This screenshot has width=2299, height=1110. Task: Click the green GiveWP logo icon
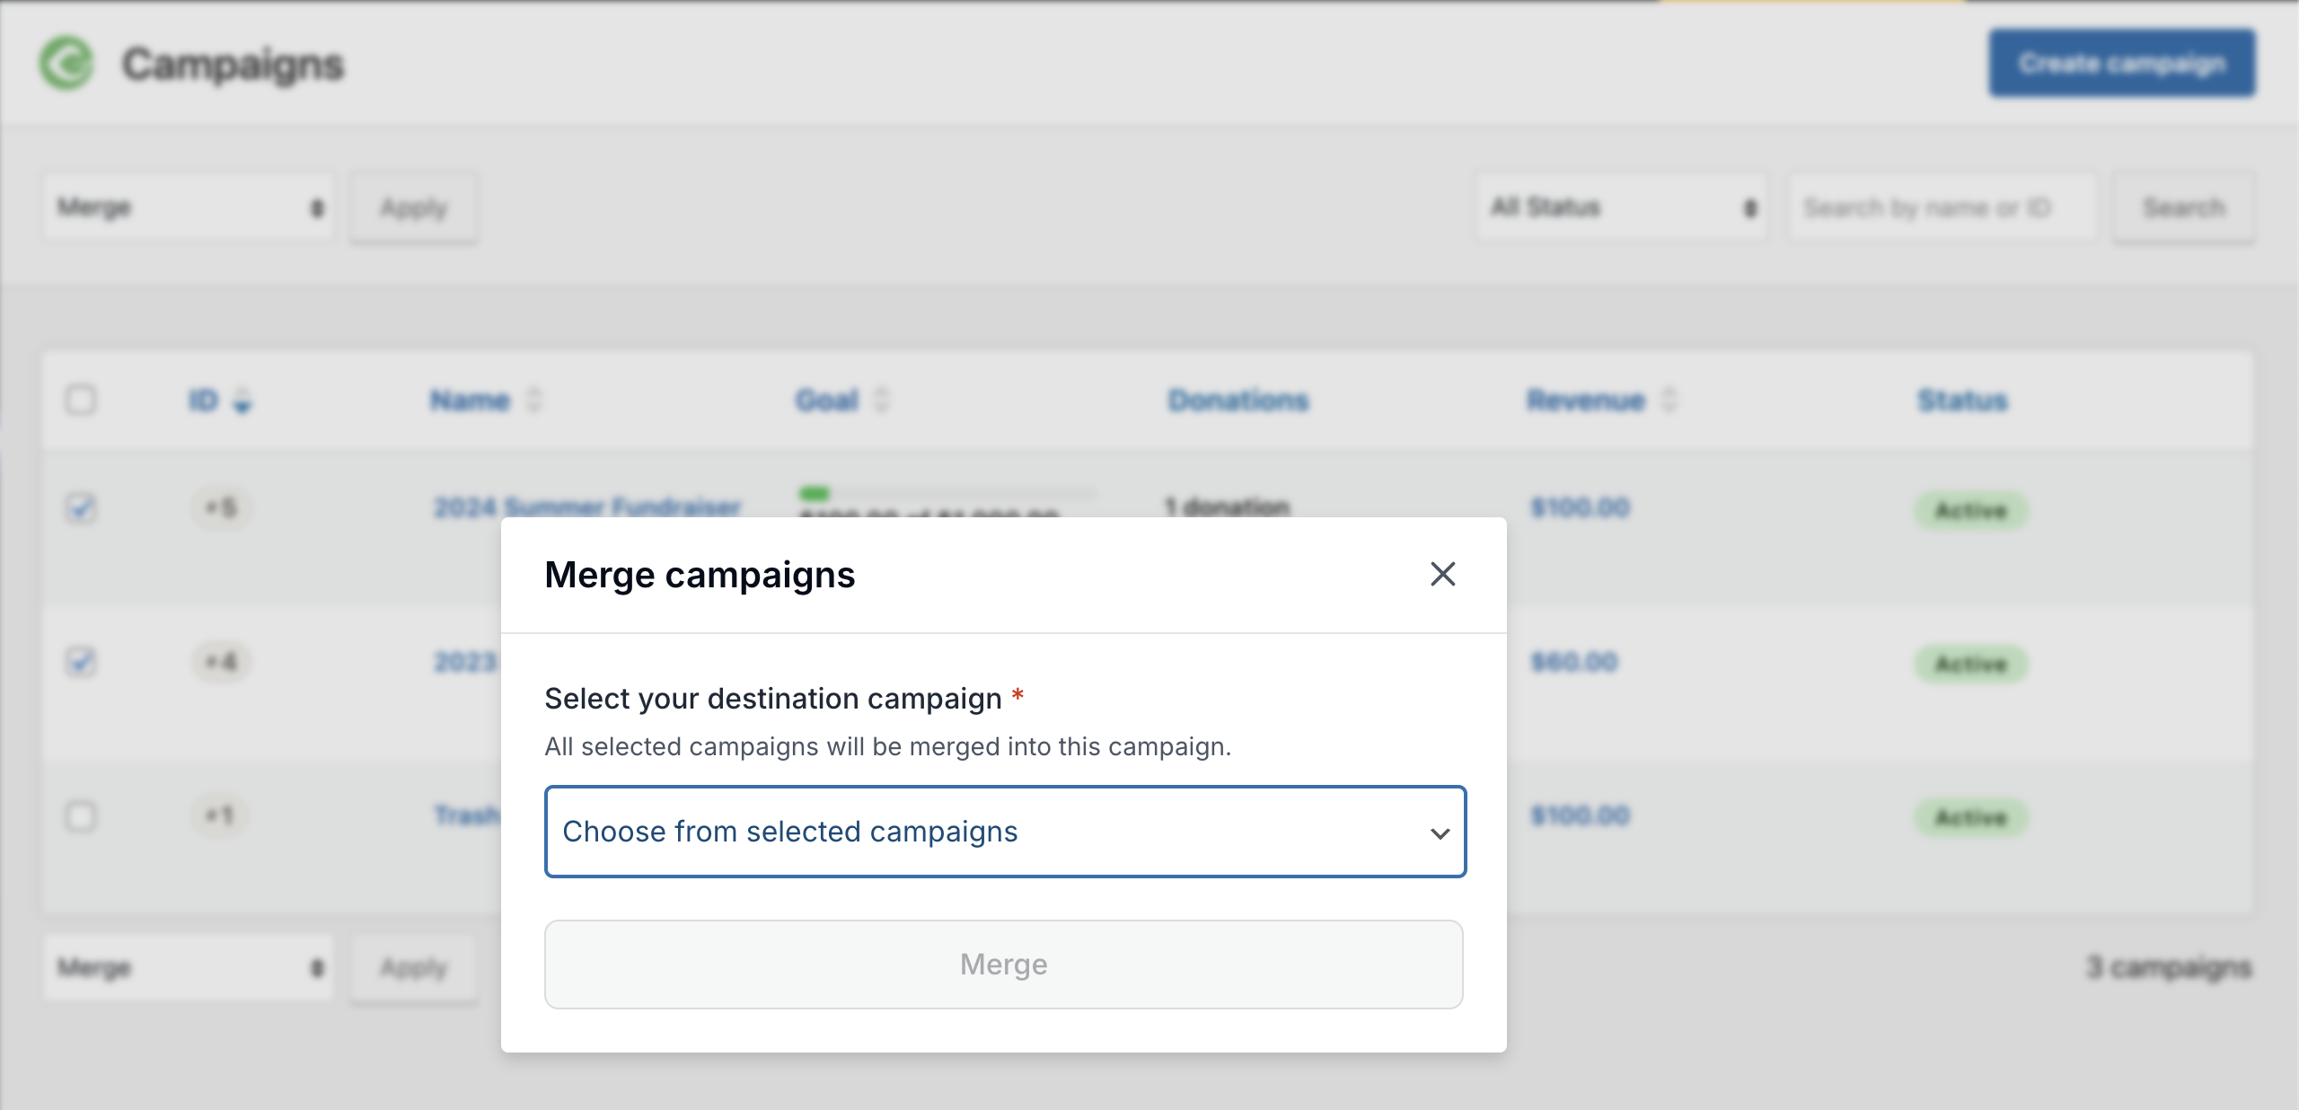click(68, 64)
